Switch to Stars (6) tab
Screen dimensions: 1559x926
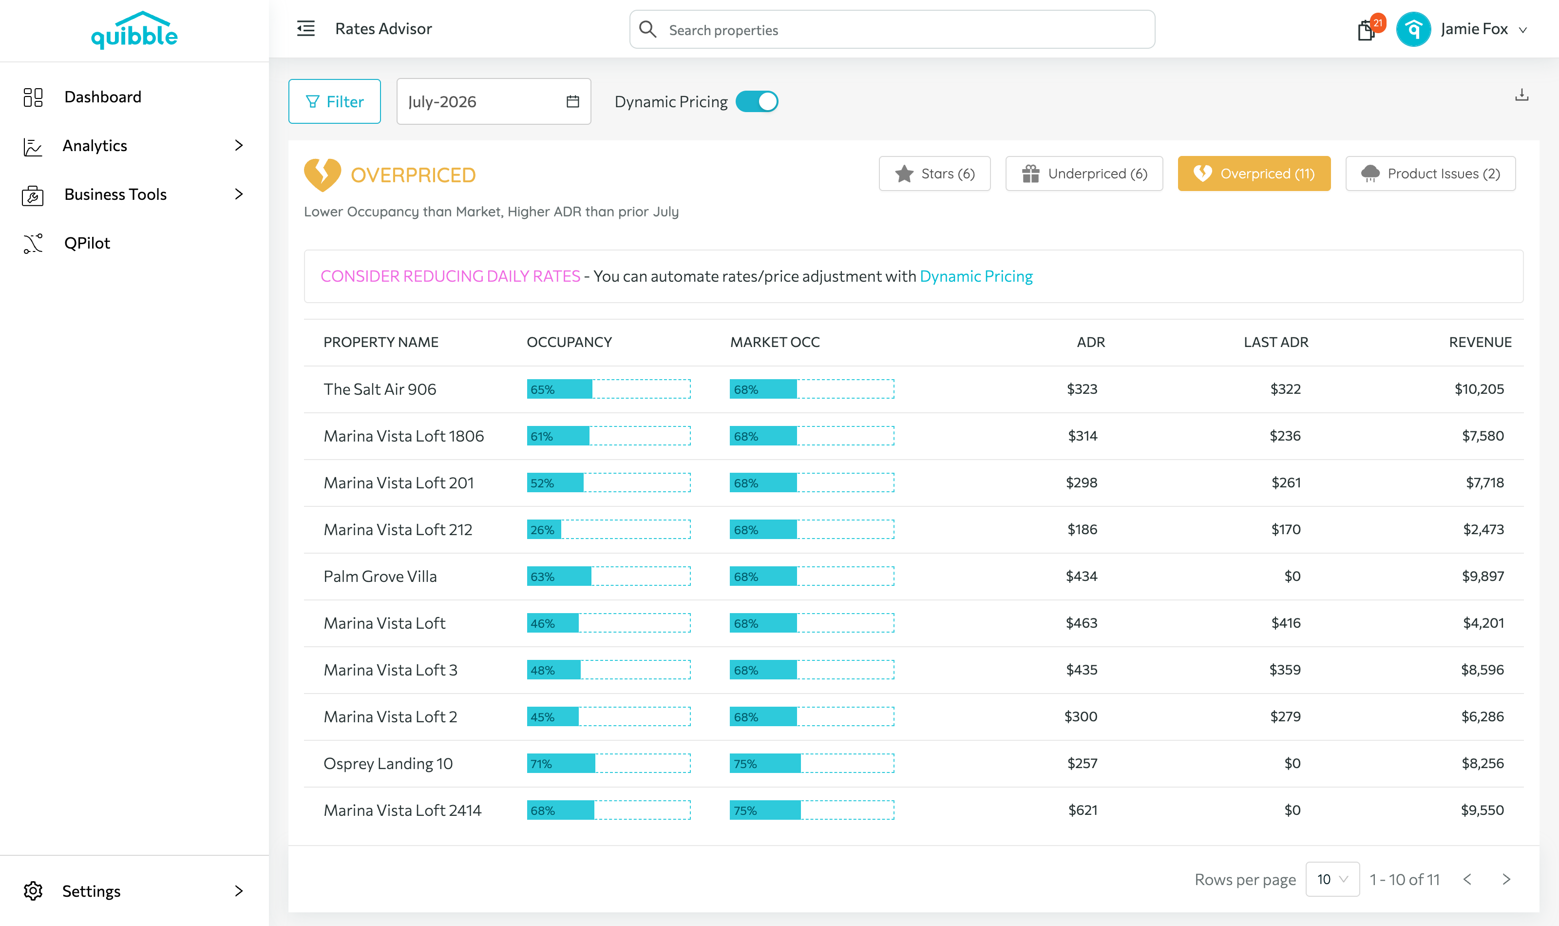935,174
